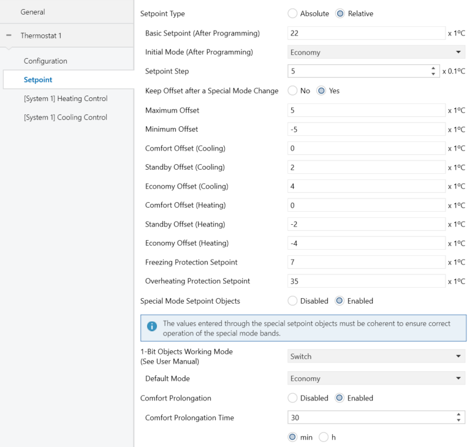Click the Default Mode label
The width and height of the screenshot is (475, 447).
click(x=167, y=378)
